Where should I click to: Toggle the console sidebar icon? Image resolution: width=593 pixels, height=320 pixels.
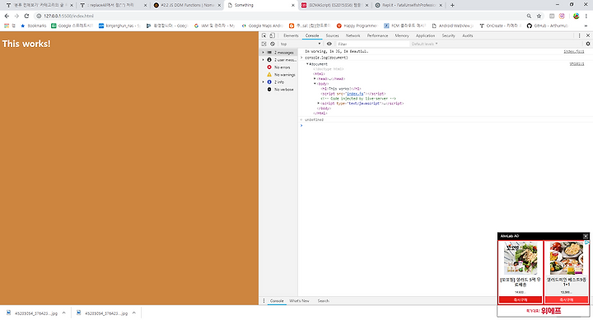coord(264,44)
